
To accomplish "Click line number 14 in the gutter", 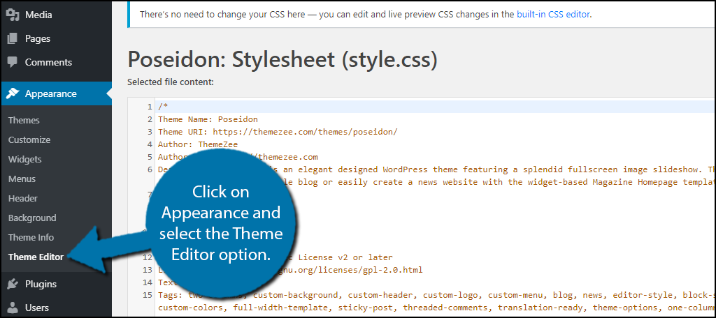I will [x=148, y=282].
